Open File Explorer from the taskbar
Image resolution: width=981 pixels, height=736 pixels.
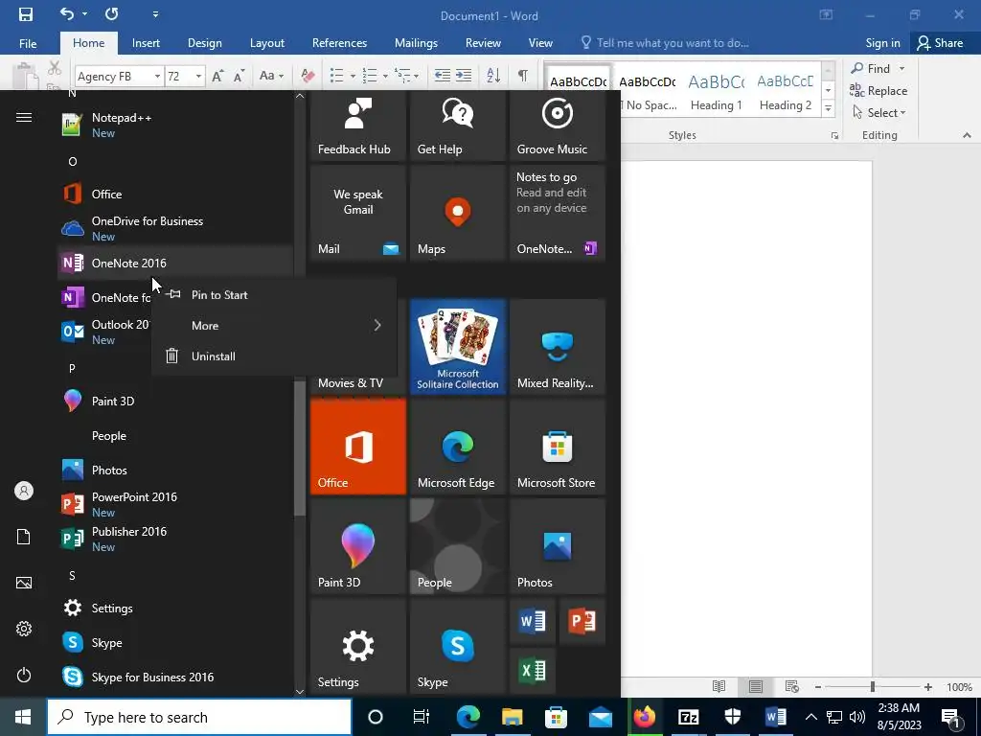512,717
